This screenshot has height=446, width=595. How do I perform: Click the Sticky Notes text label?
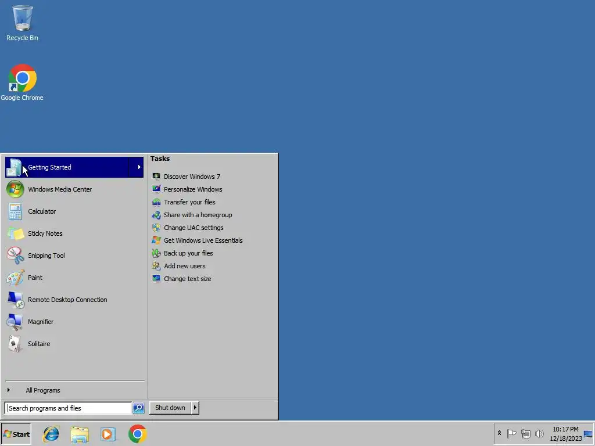[x=45, y=233]
